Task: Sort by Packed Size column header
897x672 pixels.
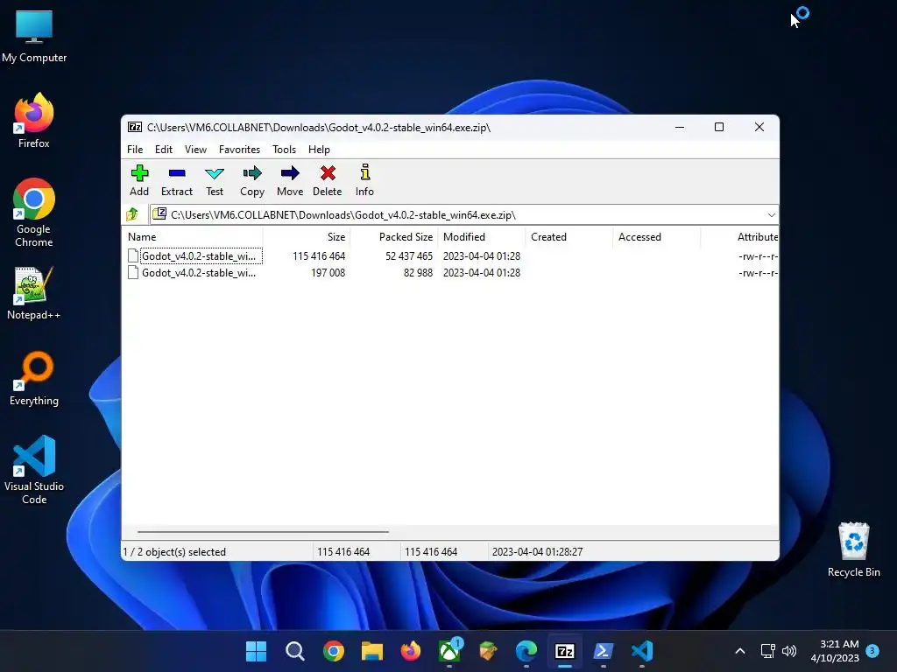Action: (x=394, y=236)
